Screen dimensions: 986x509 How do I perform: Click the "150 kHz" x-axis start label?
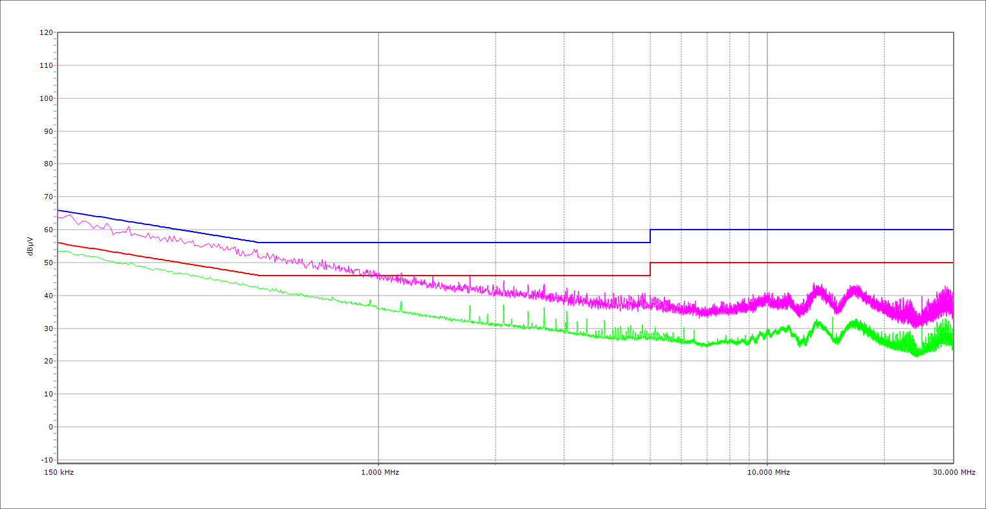pos(58,472)
